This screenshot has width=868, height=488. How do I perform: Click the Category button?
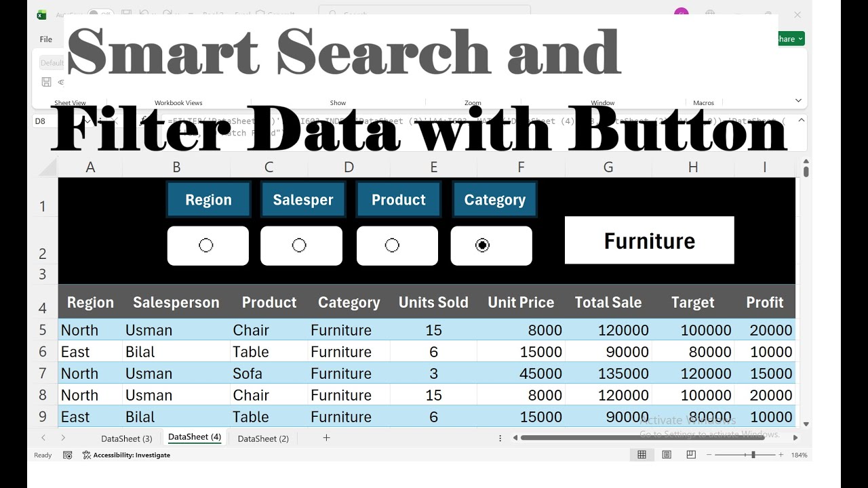pyautogui.click(x=495, y=199)
